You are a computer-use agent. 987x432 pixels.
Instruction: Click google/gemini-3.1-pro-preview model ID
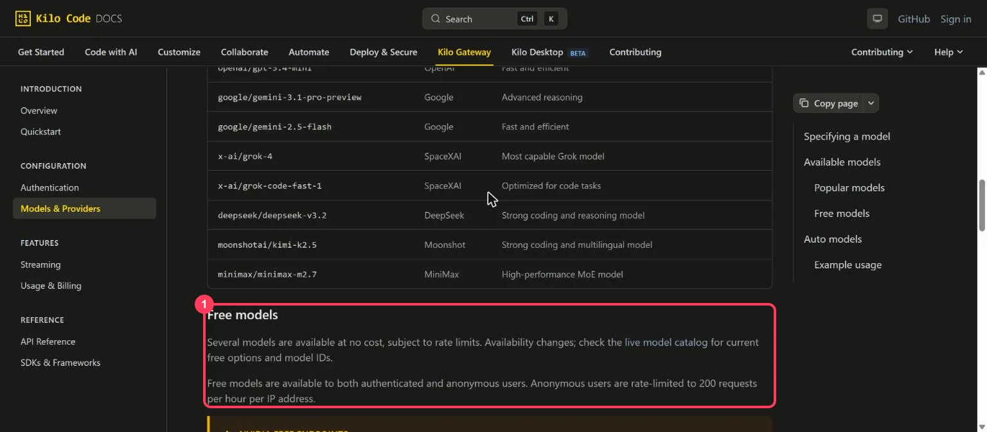(x=290, y=98)
